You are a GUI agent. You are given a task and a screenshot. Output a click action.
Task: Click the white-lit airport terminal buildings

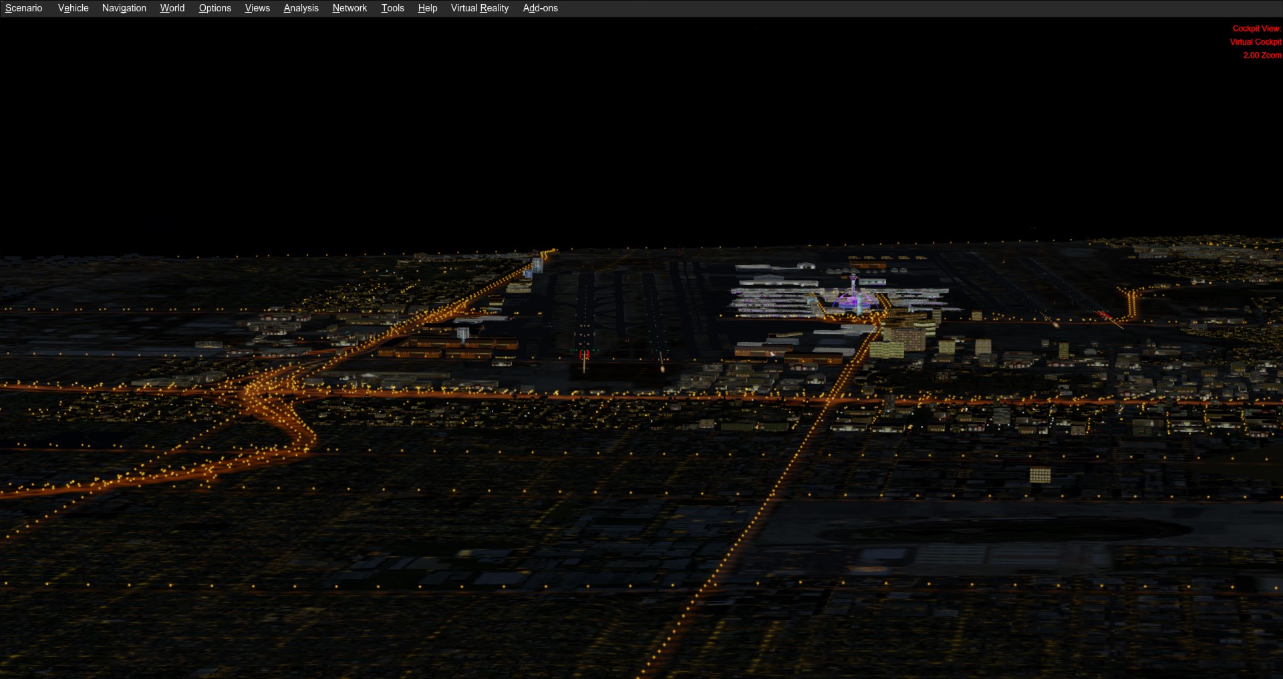click(775, 298)
